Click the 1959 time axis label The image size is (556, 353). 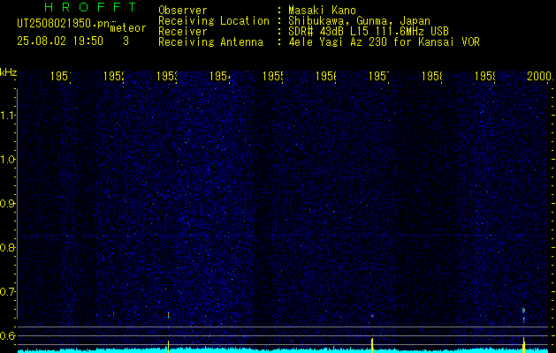485,77
